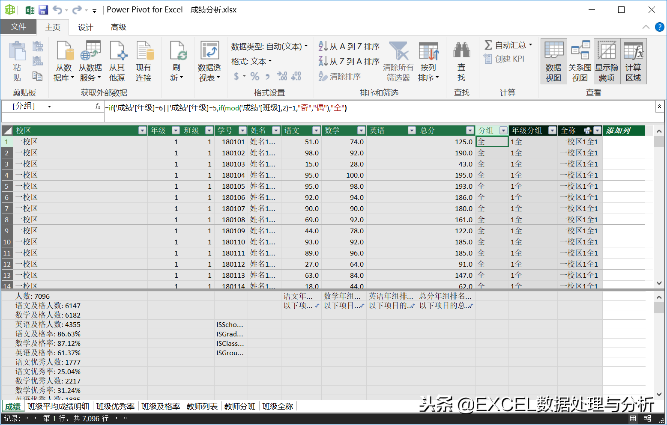Collapse the ribbon chevron

coord(646,27)
